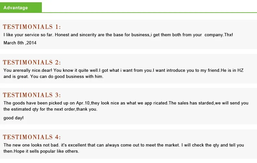Click the TESTIMONIALS 2 heading

coord(32,62)
